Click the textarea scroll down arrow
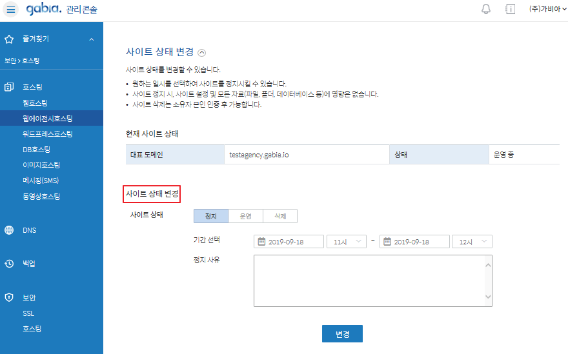The image size is (568, 354). [x=488, y=297]
